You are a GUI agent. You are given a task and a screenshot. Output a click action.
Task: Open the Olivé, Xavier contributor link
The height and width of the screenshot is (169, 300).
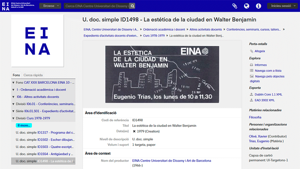[258, 136]
